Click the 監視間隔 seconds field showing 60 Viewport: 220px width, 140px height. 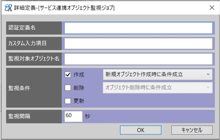[73, 116]
